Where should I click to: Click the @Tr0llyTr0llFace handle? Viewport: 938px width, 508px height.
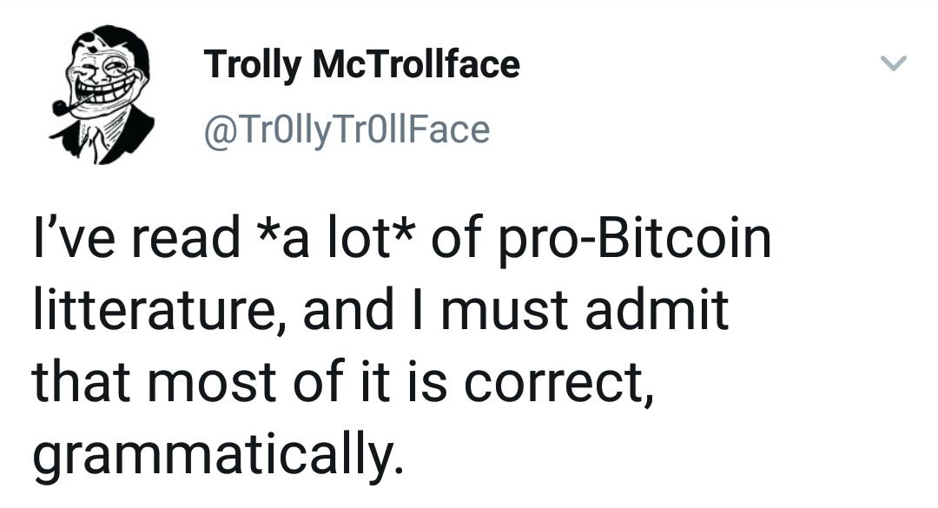pos(347,129)
